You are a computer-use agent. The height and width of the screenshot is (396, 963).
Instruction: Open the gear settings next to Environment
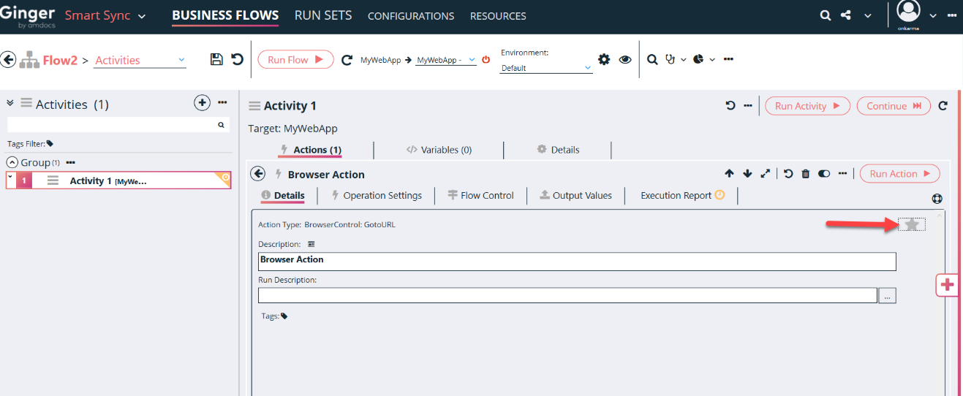pyautogui.click(x=604, y=60)
